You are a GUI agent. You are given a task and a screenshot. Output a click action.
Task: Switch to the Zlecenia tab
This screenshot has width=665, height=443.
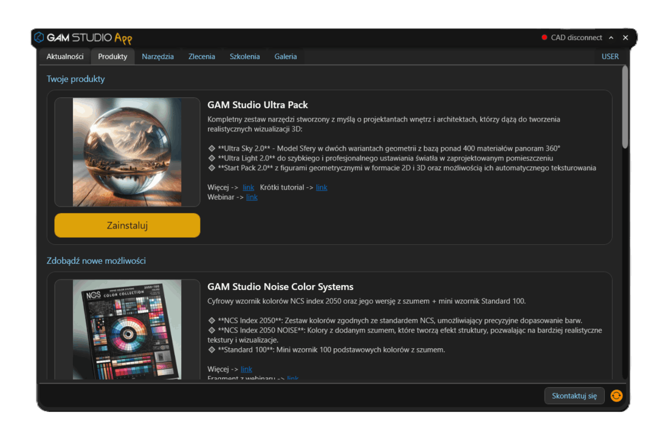tap(202, 56)
